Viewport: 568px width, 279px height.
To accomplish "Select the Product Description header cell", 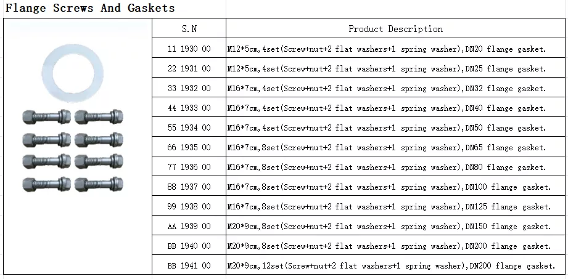I will [395, 29].
